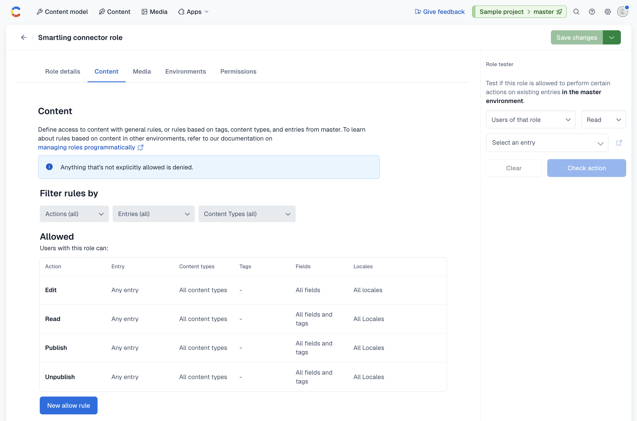The height and width of the screenshot is (421, 637).
Task: Open Content in top navigation
Action: (115, 12)
